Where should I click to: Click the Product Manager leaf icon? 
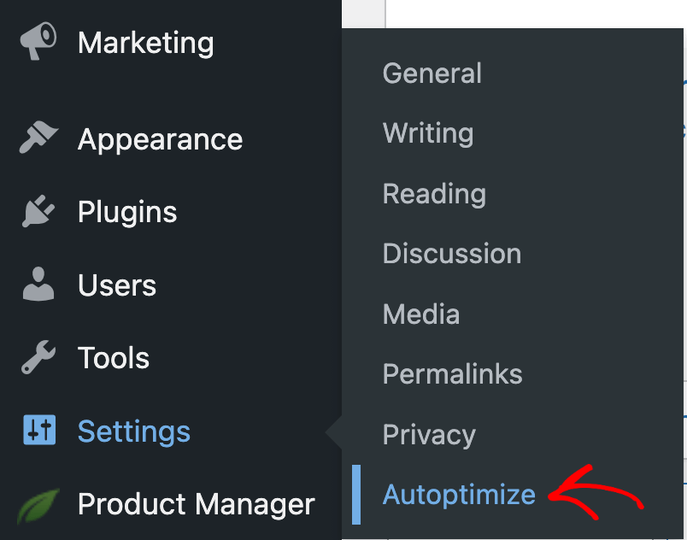tap(38, 506)
